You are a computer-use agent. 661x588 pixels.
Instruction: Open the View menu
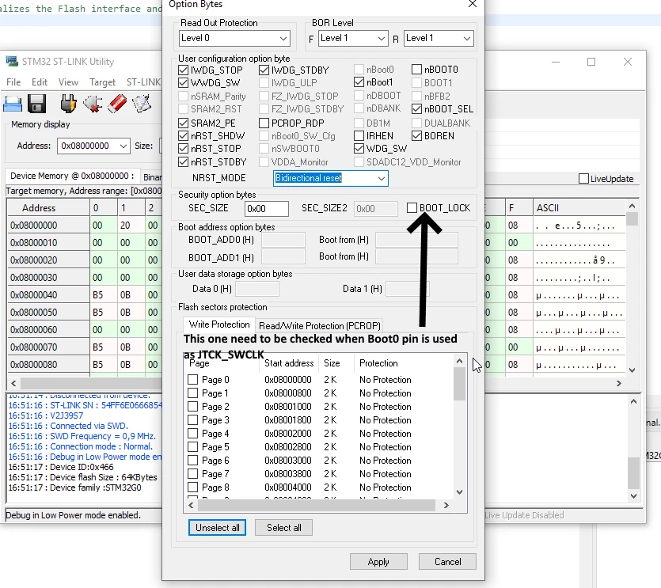coord(68,82)
